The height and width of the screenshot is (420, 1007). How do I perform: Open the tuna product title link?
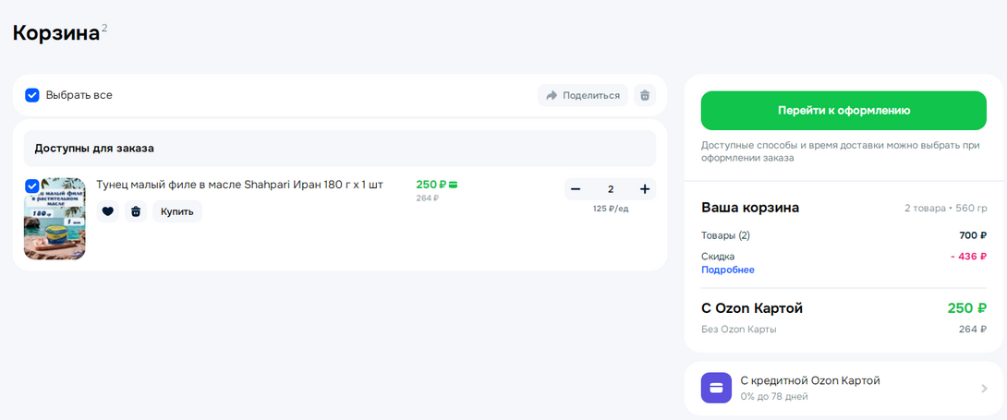(x=239, y=185)
